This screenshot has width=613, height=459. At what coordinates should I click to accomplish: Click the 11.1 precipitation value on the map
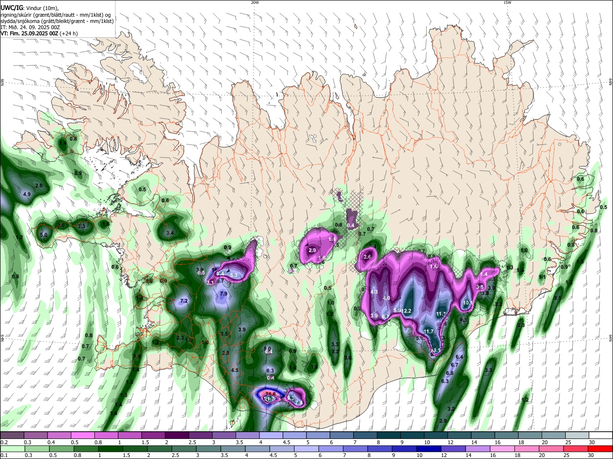click(x=441, y=314)
